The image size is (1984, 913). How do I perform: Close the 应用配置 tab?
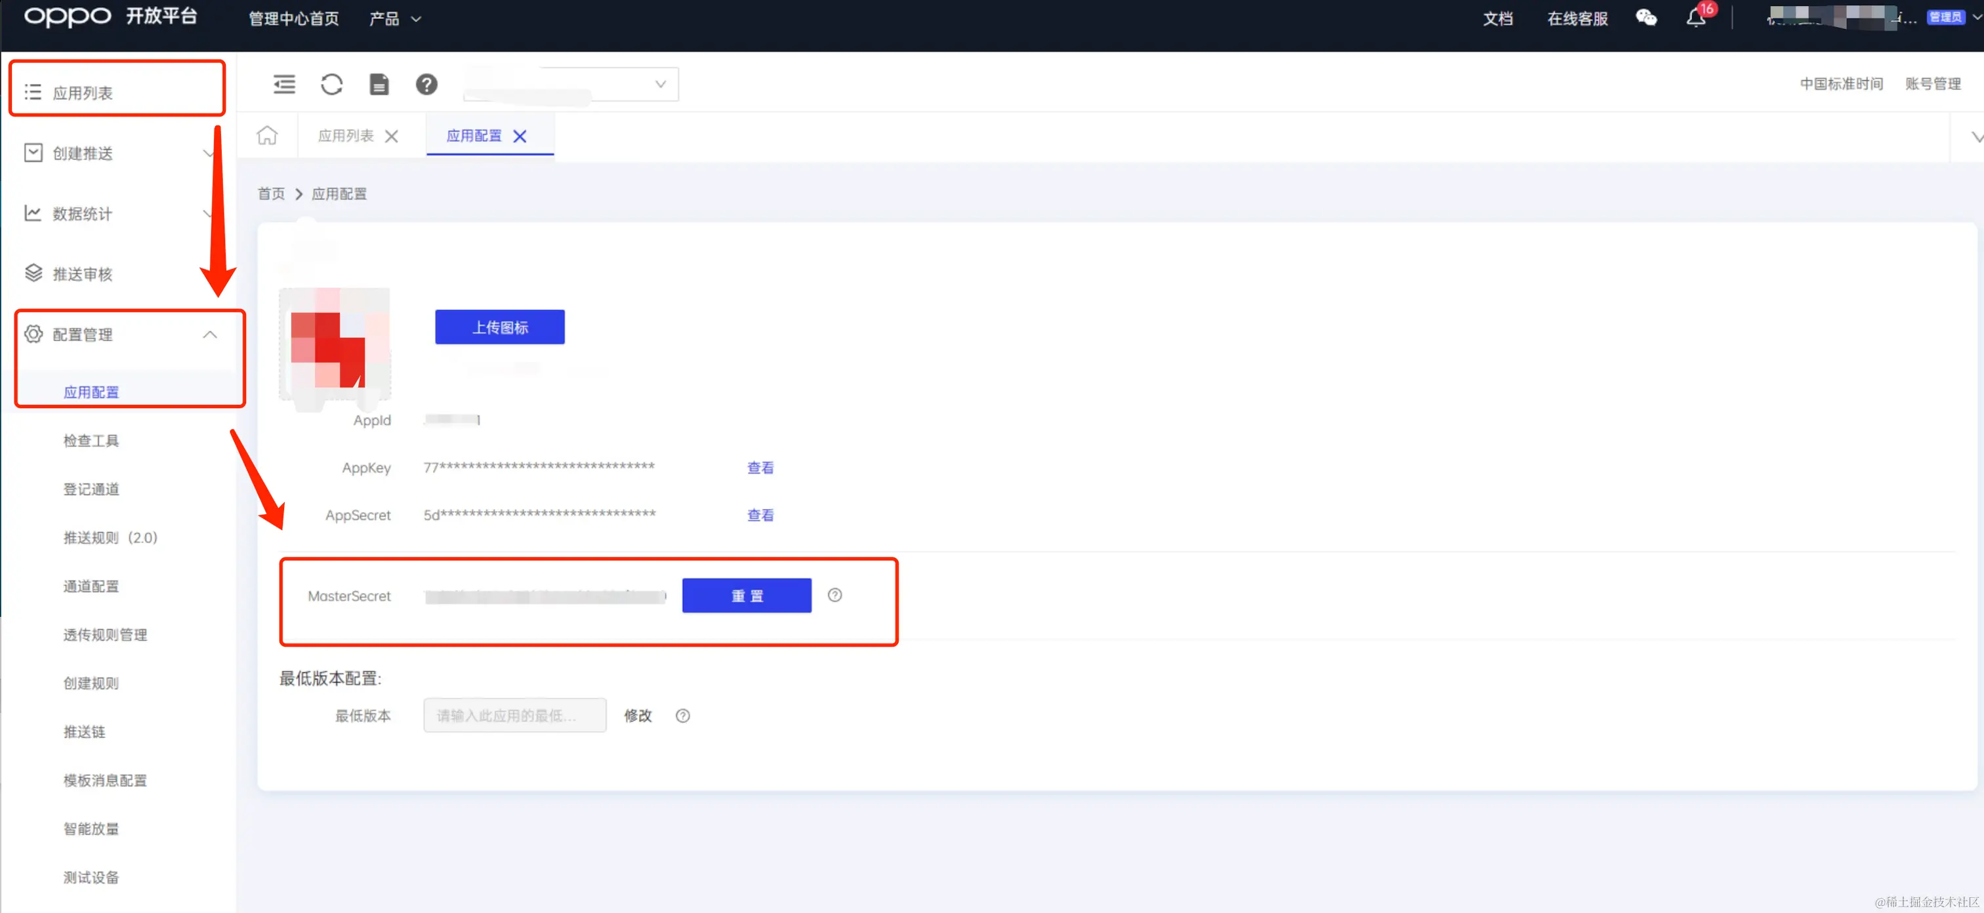click(520, 136)
